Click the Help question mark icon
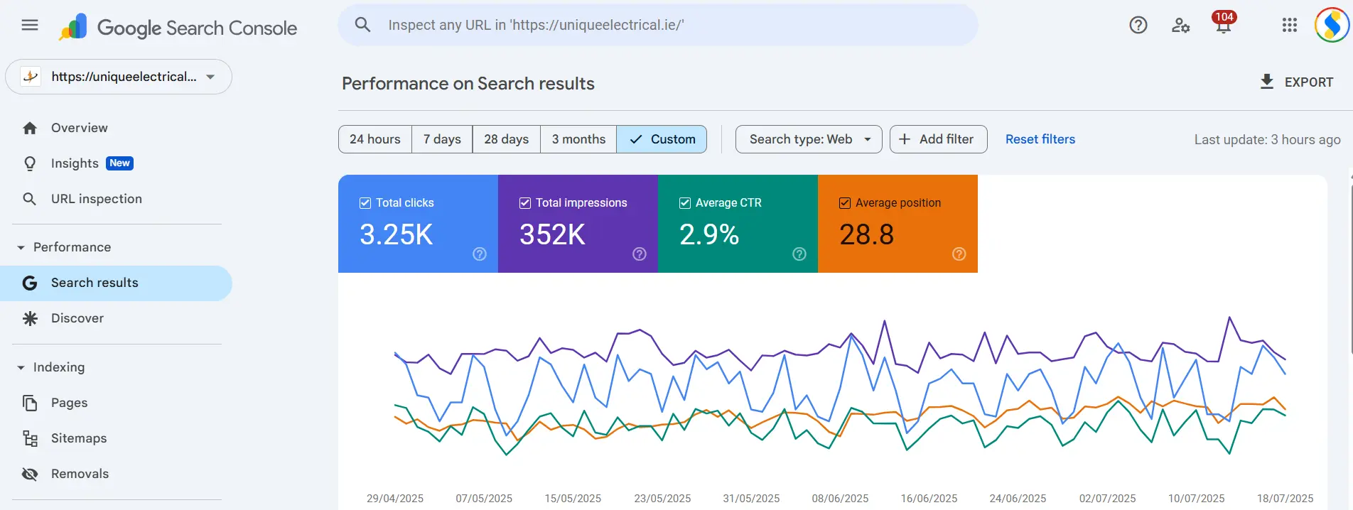 [1138, 26]
